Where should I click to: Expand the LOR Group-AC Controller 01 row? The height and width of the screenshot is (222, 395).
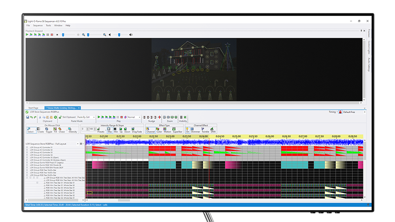tap(27, 148)
